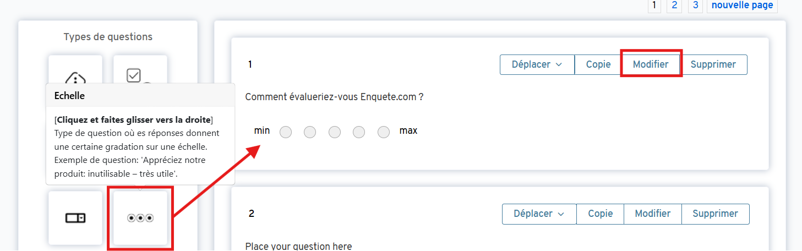The image size is (802, 251).
Task: Delete question 1 with Supprimer
Action: pyautogui.click(x=713, y=64)
